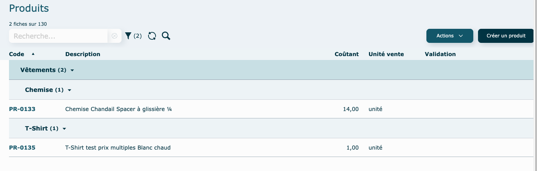Click the Créer un produit button
Viewport: 537px width, 171px height.
pos(506,36)
